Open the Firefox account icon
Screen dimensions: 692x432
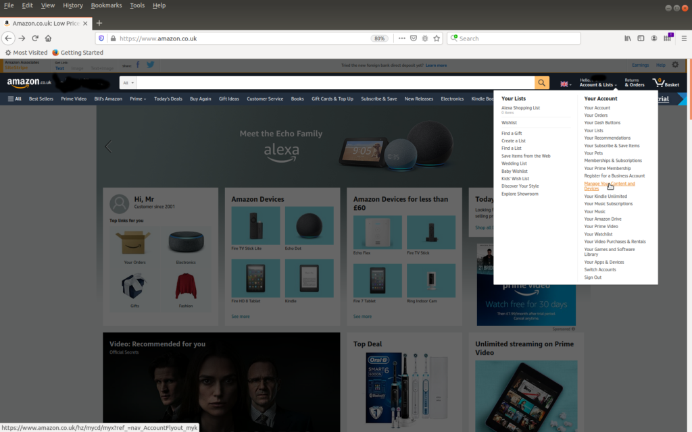coord(654,38)
